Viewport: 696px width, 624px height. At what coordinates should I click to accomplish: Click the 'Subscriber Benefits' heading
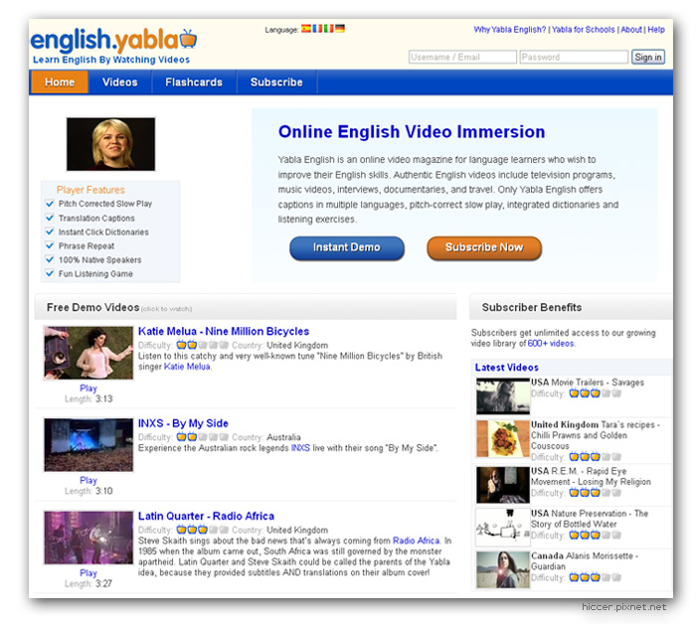532,307
